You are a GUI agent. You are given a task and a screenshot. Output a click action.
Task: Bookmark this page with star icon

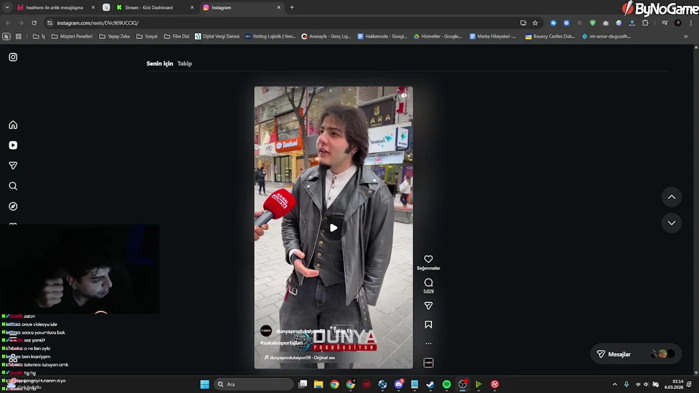pyautogui.click(x=535, y=23)
